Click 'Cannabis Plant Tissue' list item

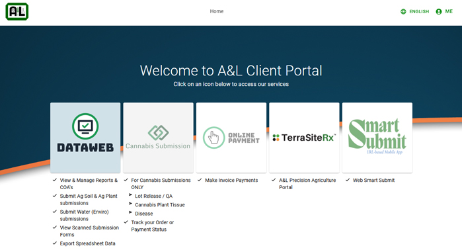(x=160, y=205)
